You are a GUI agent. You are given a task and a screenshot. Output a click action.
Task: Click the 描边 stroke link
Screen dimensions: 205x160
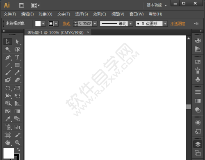click(67, 24)
